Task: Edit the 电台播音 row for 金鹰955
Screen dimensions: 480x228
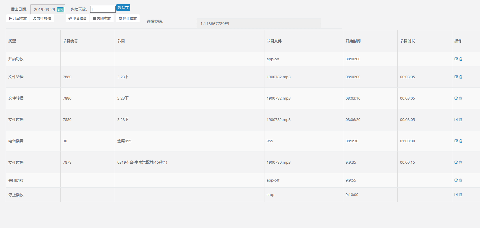Action: [x=456, y=141]
